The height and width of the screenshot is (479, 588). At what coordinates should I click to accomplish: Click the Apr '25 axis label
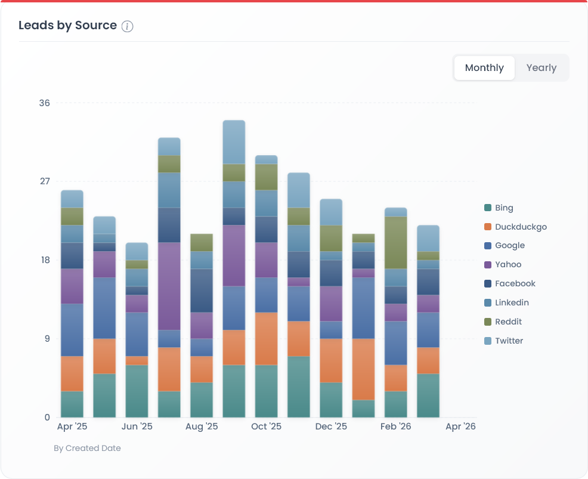tap(71, 427)
